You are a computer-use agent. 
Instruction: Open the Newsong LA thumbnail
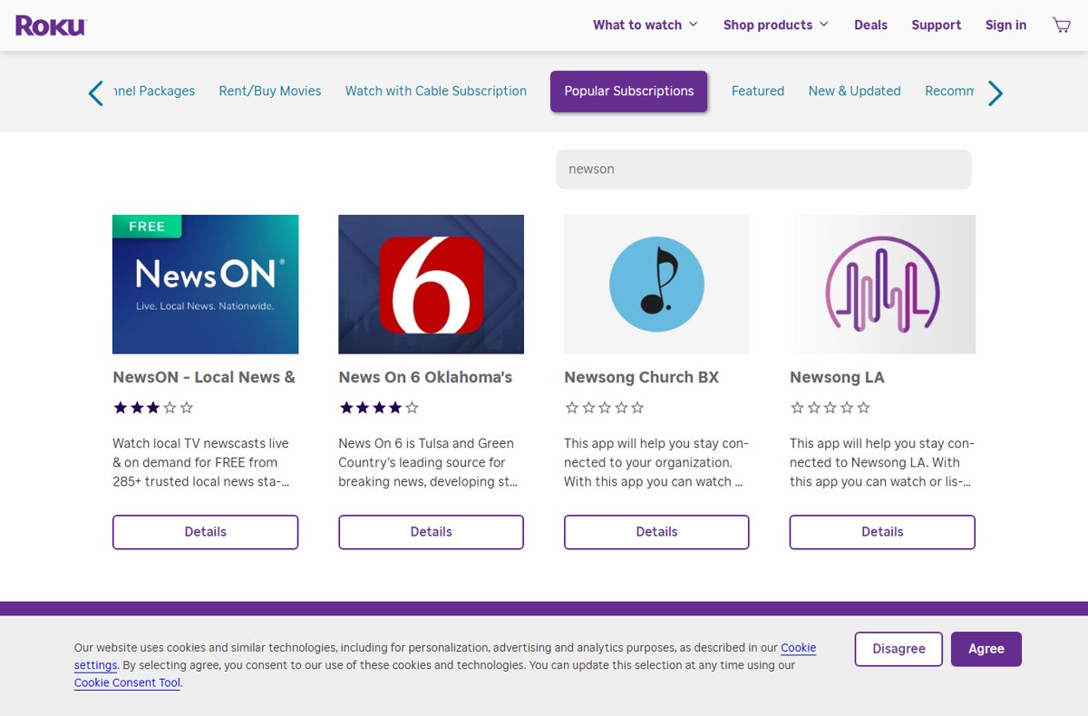coord(882,284)
